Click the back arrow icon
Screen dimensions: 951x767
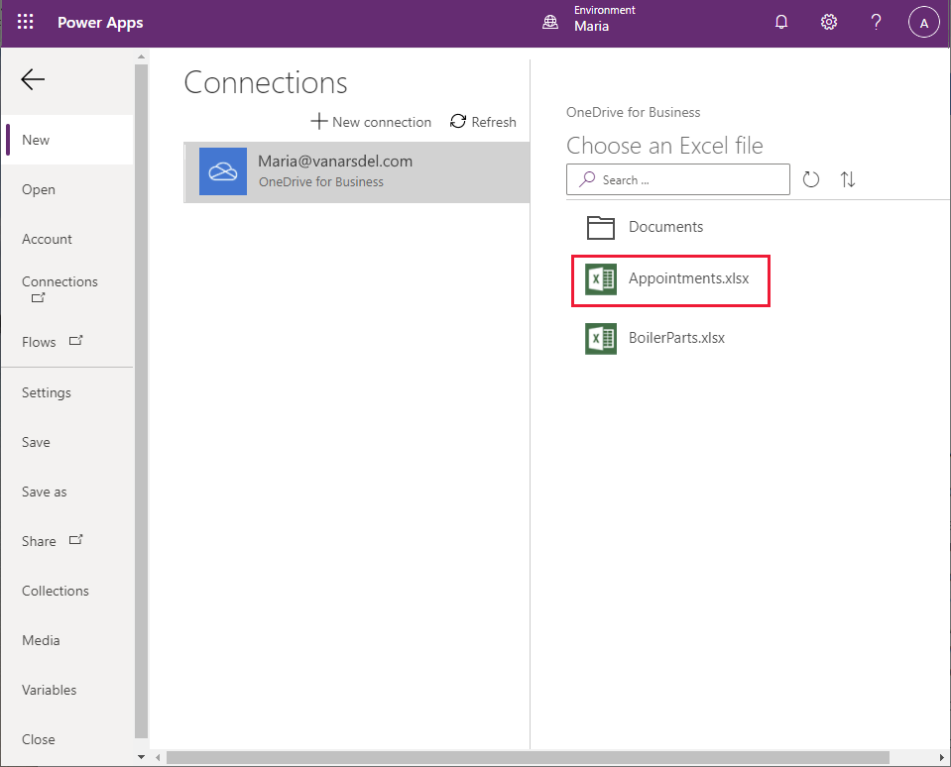tap(33, 79)
